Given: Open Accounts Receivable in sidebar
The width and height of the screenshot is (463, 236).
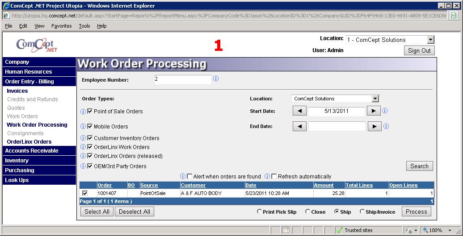Looking at the screenshot, I should click(x=32, y=151).
